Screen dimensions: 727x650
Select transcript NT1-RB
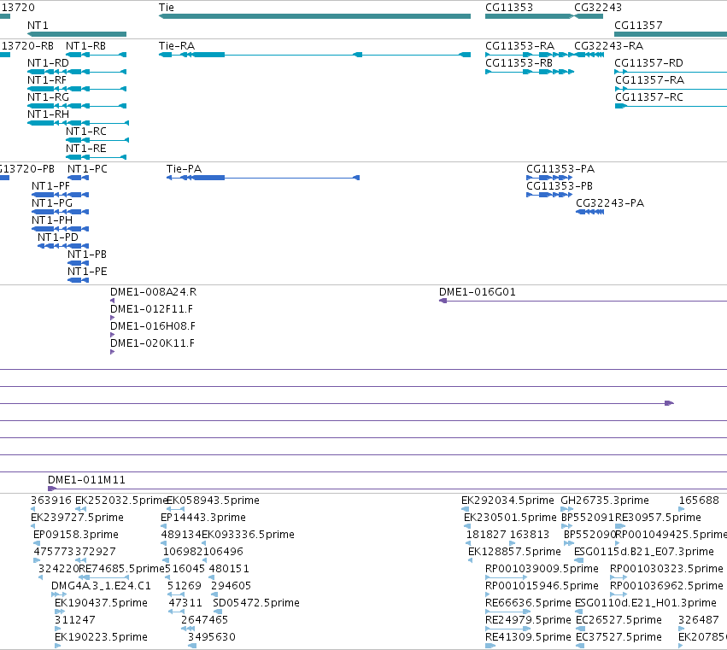coord(97,55)
